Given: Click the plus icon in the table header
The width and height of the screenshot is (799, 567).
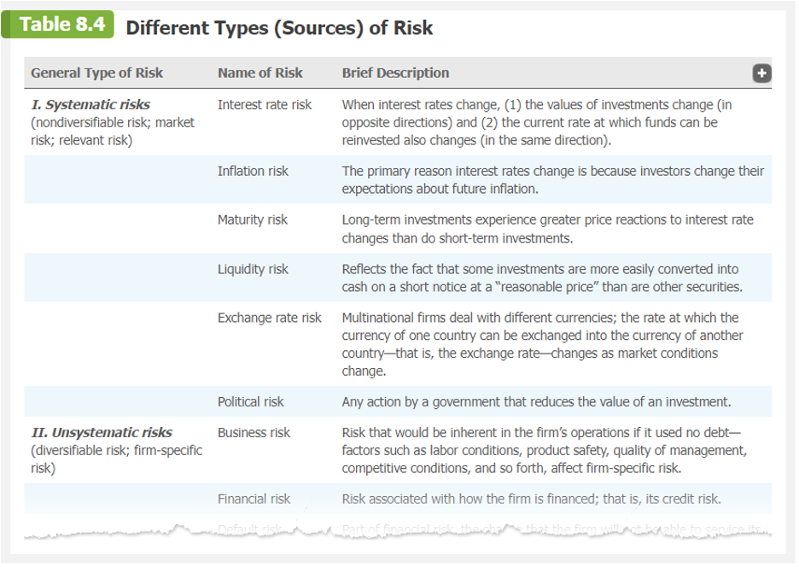Looking at the screenshot, I should [762, 73].
